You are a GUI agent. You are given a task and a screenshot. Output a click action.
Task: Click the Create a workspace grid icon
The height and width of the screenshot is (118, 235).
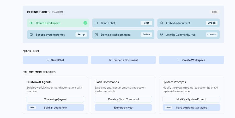[x=31, y=23]
